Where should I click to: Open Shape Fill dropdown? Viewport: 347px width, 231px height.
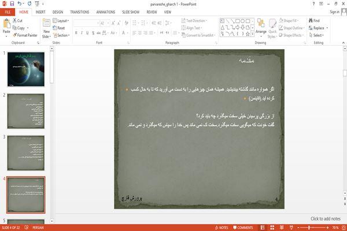289,21
